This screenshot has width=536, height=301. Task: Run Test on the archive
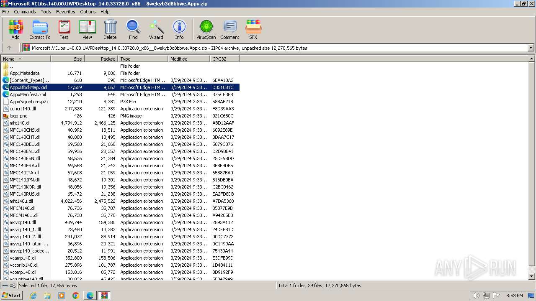[x=64, y=30]
